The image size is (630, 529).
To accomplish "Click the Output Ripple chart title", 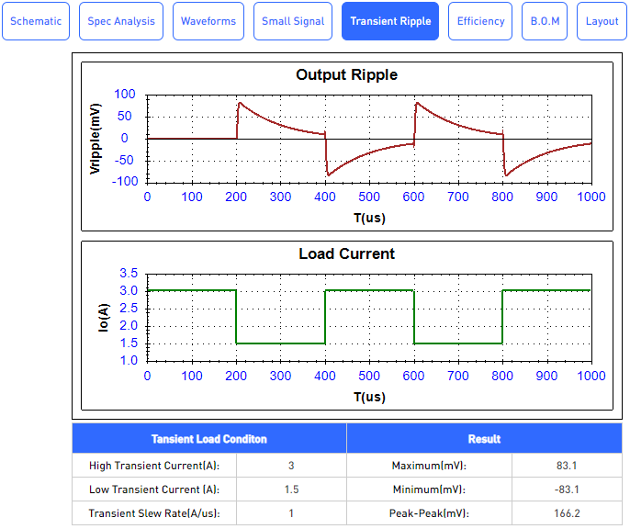I will click(346, 75).
